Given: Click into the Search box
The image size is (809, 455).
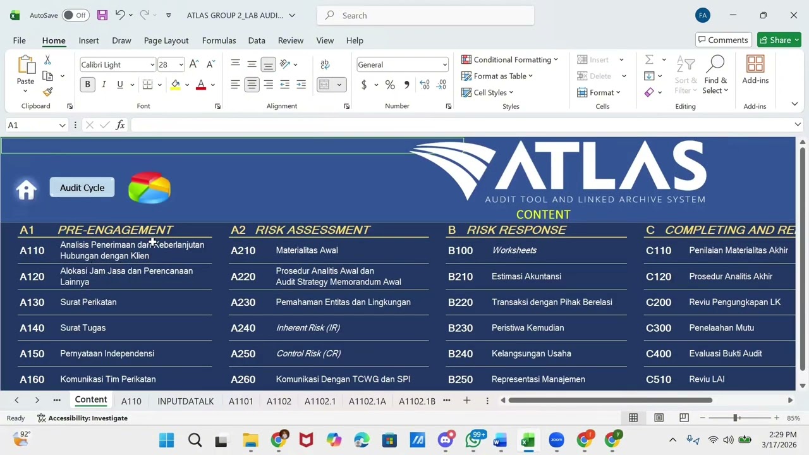Looking at the screenshot, I should (425, 15).
